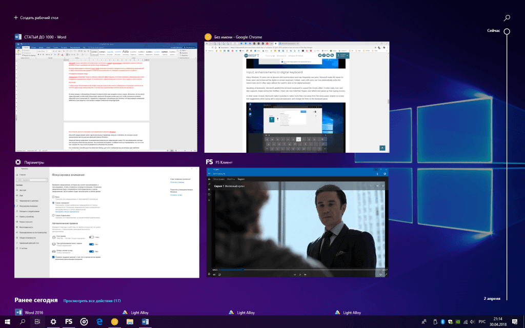Open timeline search with top-right magnifier
525x328 pixels.
[x=507, y=18]
